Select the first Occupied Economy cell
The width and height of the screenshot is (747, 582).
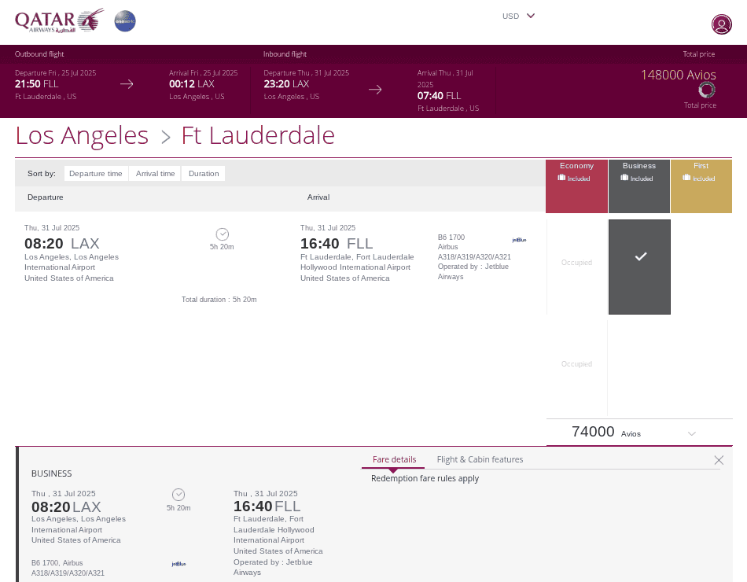[576, 263]
